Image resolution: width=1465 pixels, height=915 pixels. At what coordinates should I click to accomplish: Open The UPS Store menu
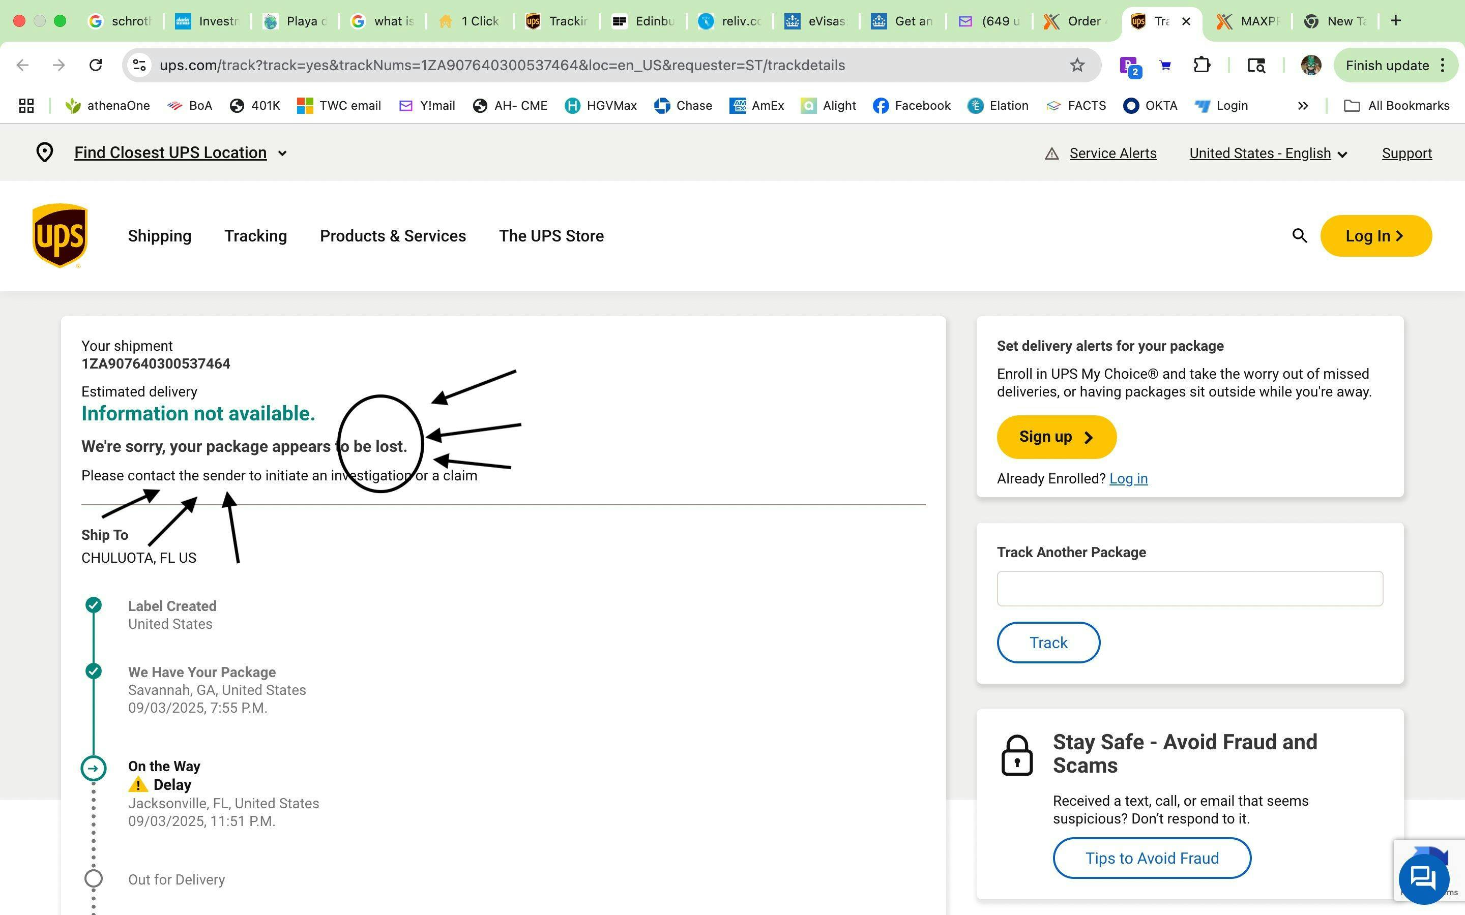coord(551,236)
